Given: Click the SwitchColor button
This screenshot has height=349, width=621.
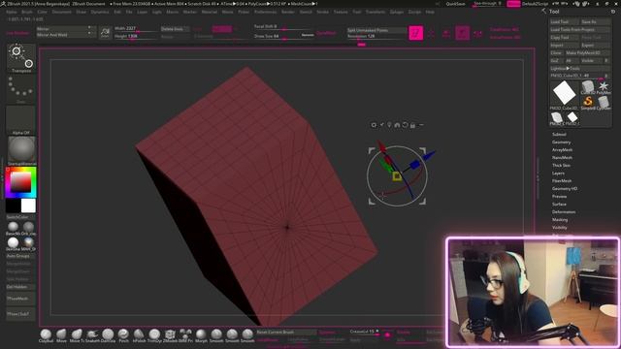Looking at the screenshot, I should point(20,217).
